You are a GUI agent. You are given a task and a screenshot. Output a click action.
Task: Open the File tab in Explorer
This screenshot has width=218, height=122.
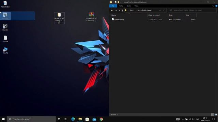point(113,6)
